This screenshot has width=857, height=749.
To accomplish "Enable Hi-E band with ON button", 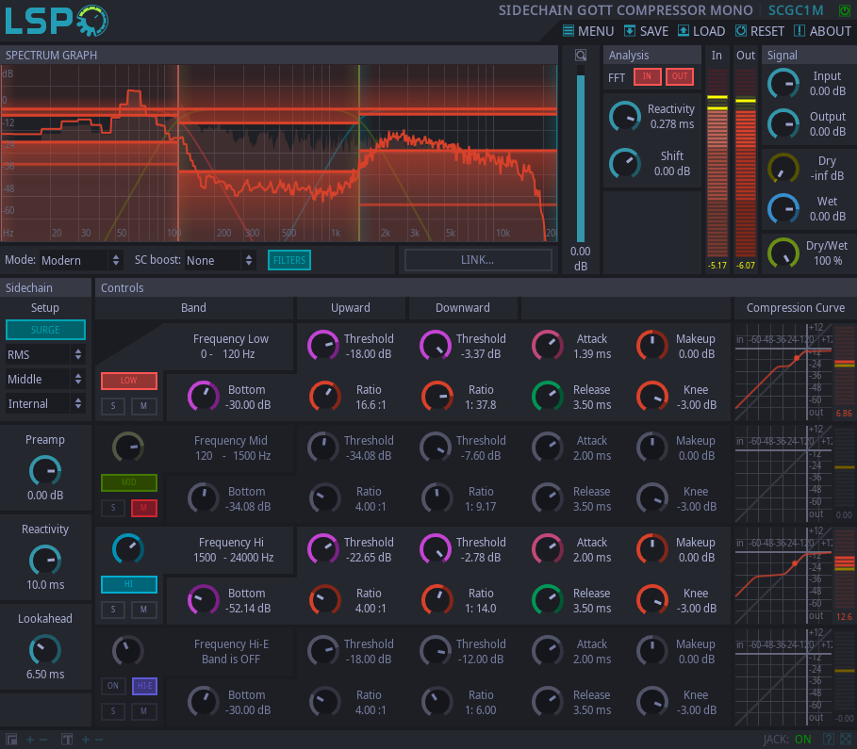I will 113,686.
